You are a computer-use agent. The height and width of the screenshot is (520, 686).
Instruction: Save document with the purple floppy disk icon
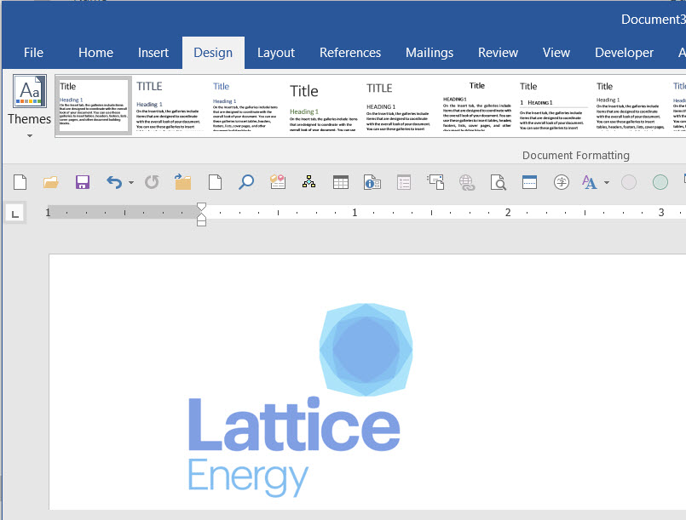pos(83,182)
